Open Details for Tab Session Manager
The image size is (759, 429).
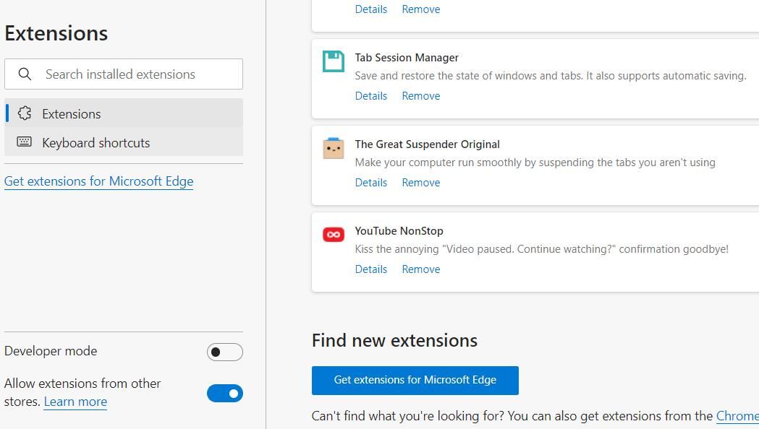[x=370, y=96]
